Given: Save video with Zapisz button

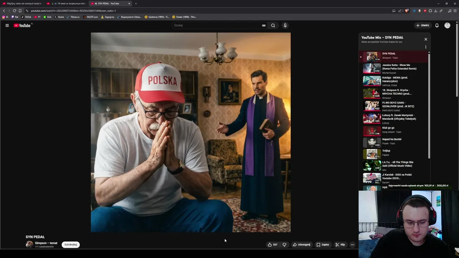Looking at the screenshot, I should tap(323, 245).
